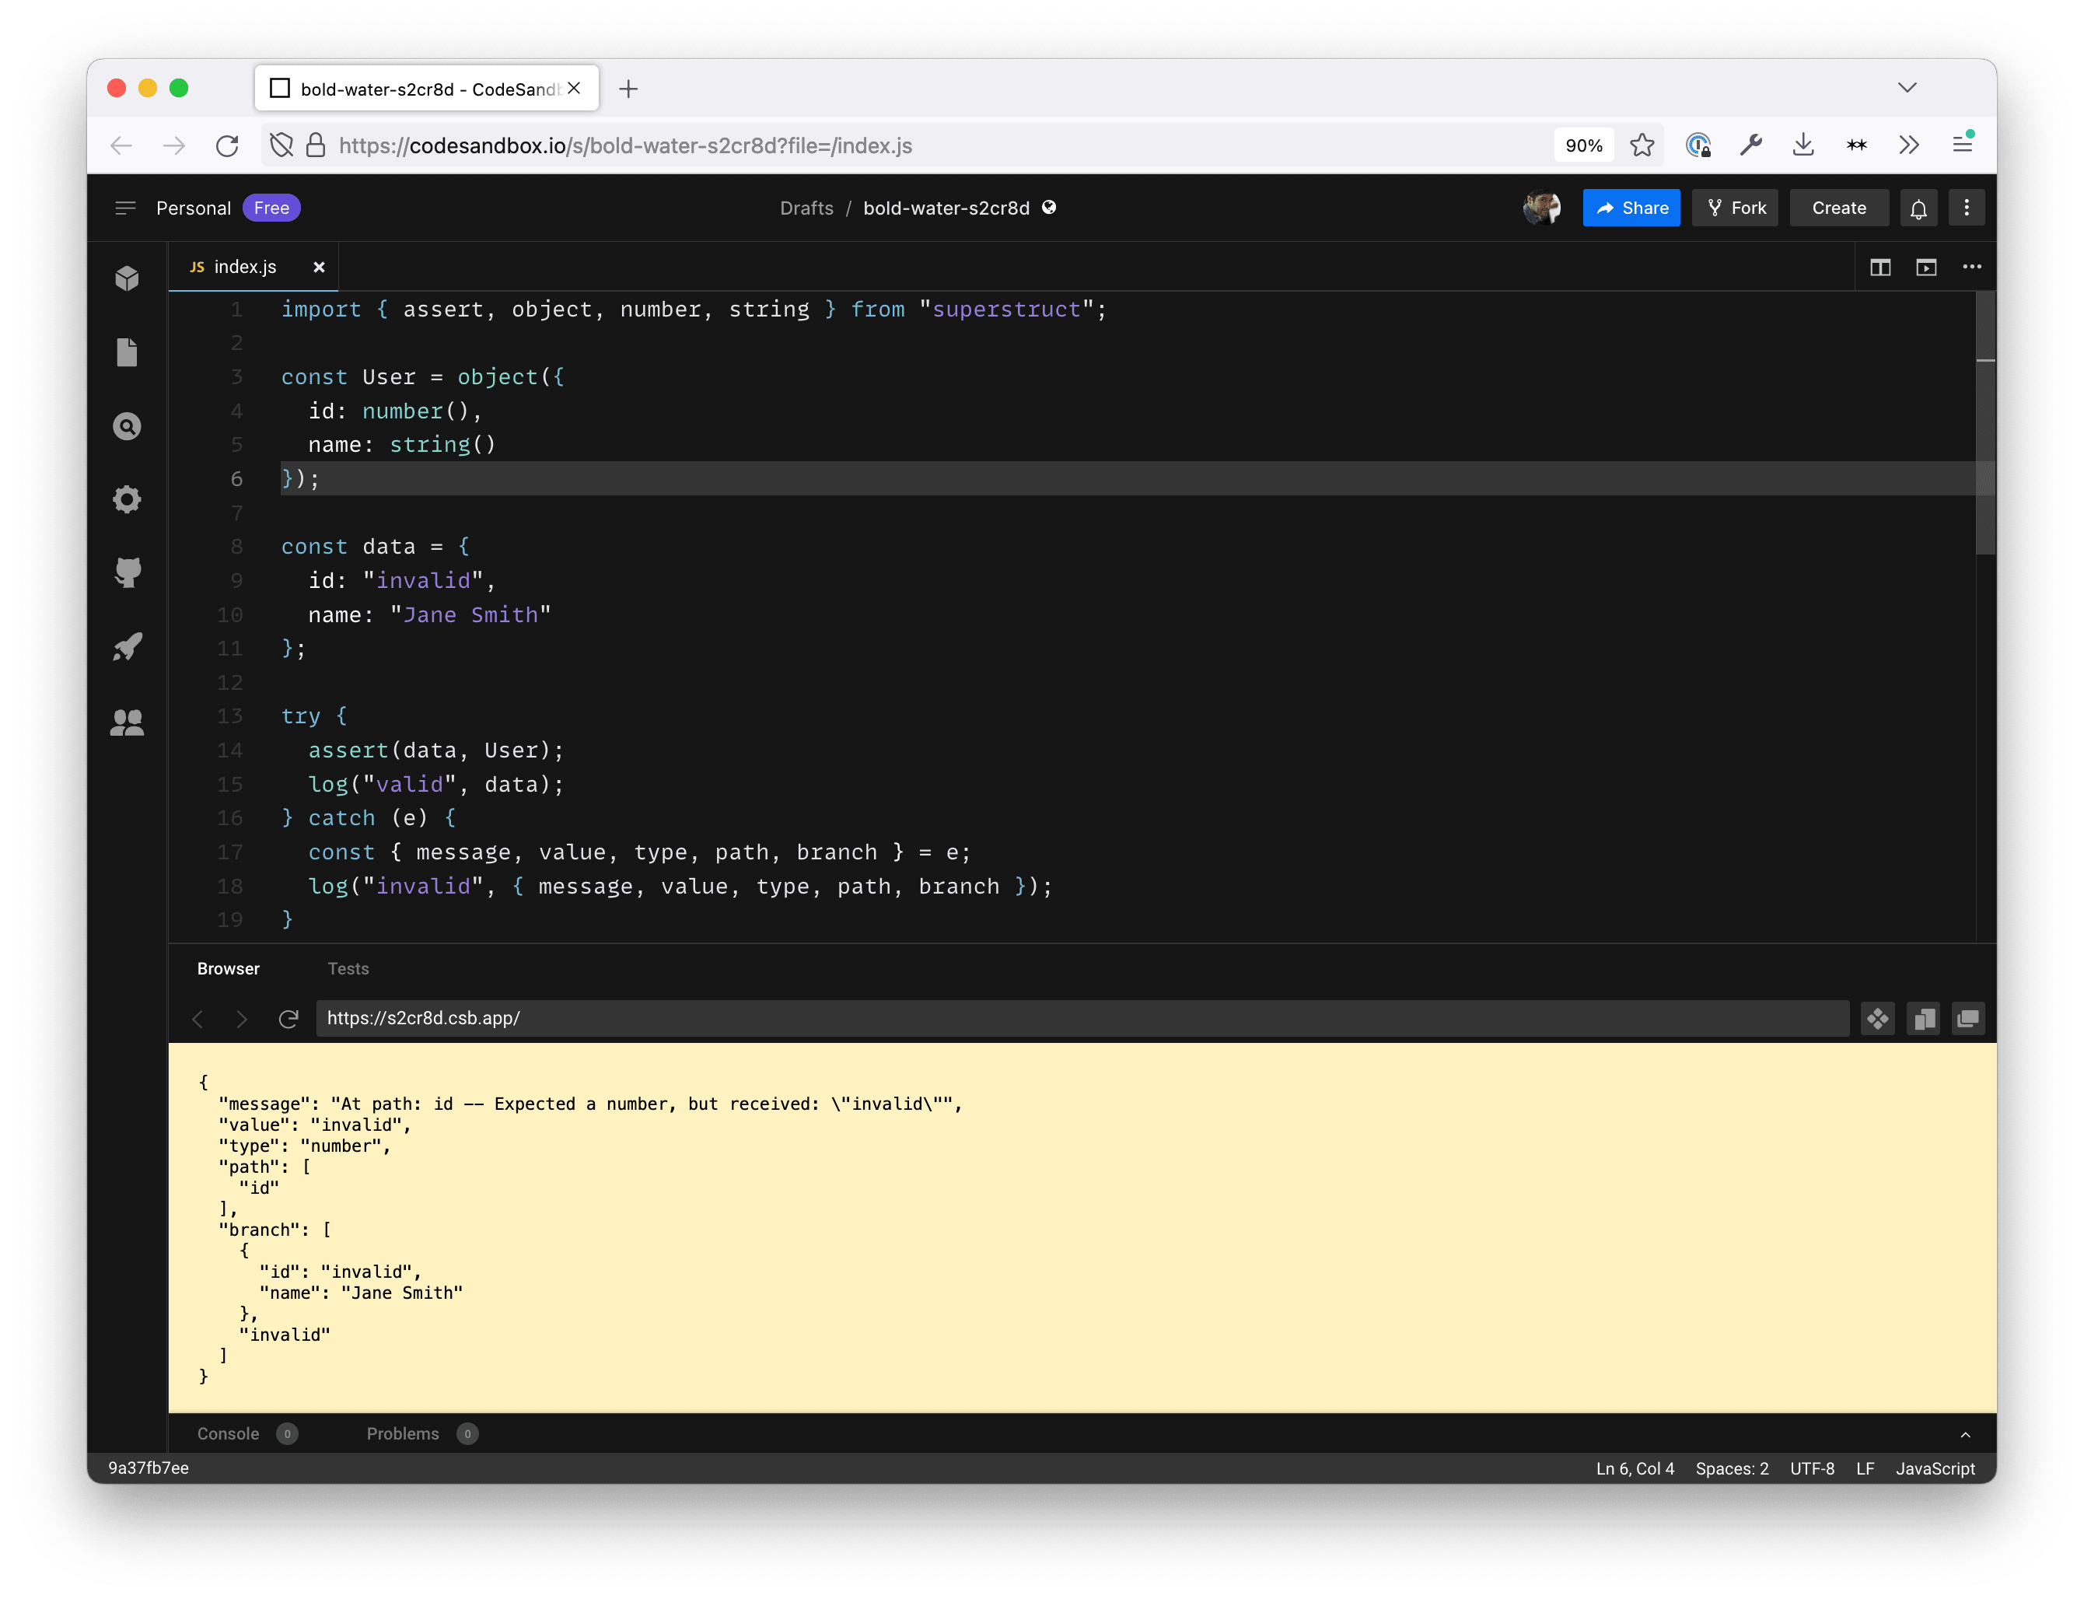This screenshot has height=1599, width=2084.
Task: Click the Extensions icon in sidebar
Action: tap(129, 275)
